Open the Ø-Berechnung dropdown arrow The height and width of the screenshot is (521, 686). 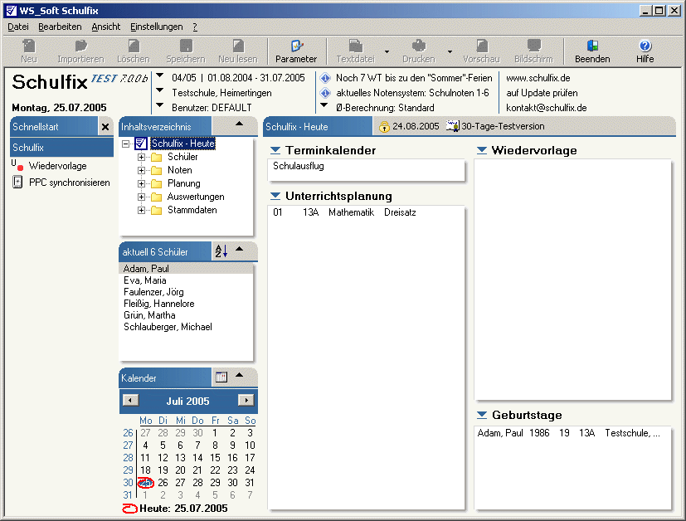tap(324, 105)
